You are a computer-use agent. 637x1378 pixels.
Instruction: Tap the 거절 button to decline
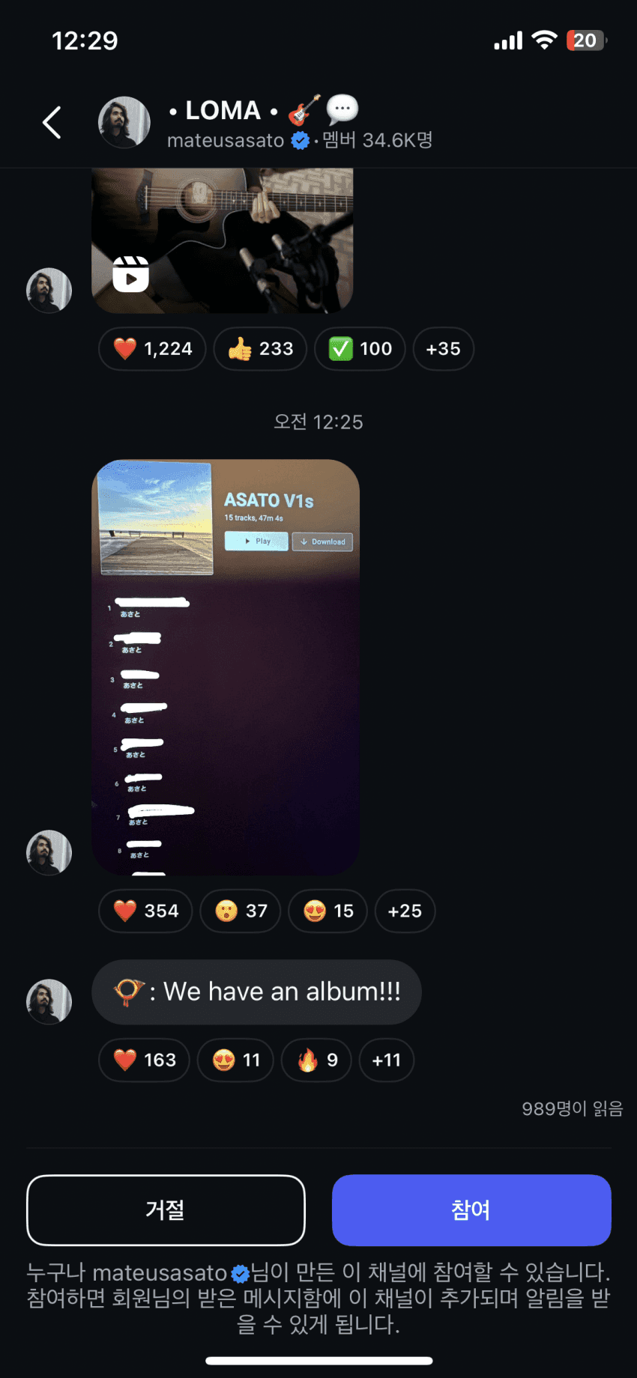[166, 1210]
